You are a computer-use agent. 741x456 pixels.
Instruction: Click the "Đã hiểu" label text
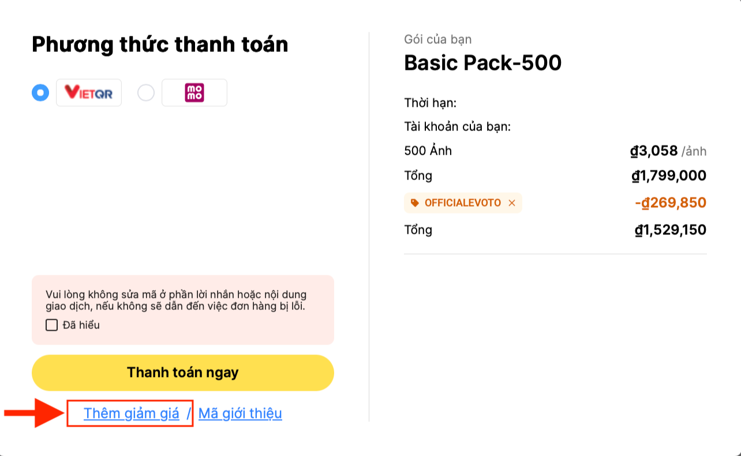[x=81, y=325]
